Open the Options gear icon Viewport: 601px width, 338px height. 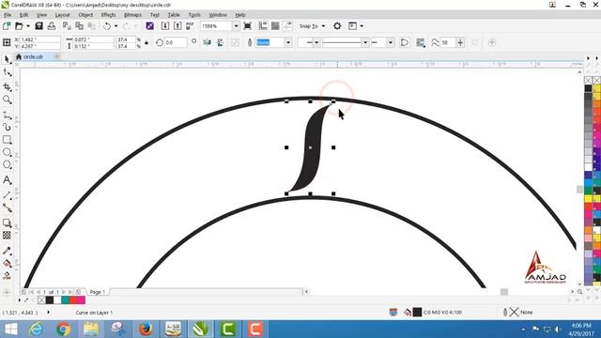click(x=337, y=26)
